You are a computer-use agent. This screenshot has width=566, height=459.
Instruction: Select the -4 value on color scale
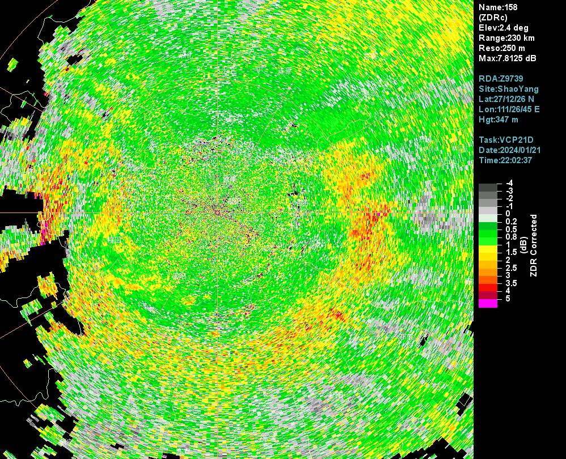(509, 183)
